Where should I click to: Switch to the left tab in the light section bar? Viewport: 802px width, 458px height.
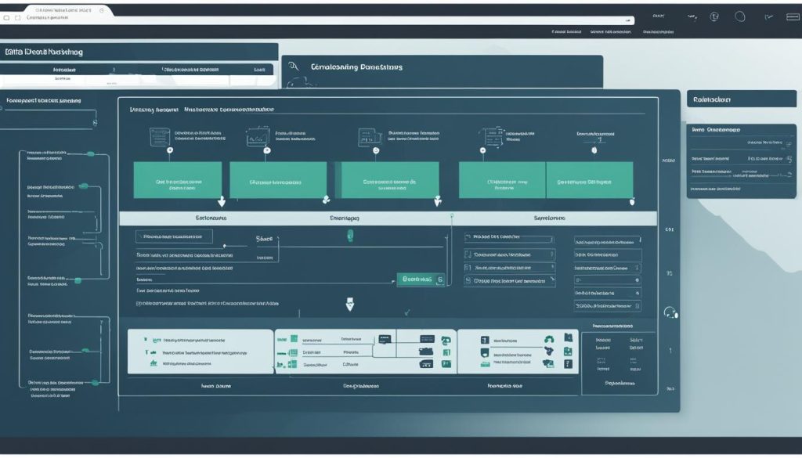[x=211, y=218]
